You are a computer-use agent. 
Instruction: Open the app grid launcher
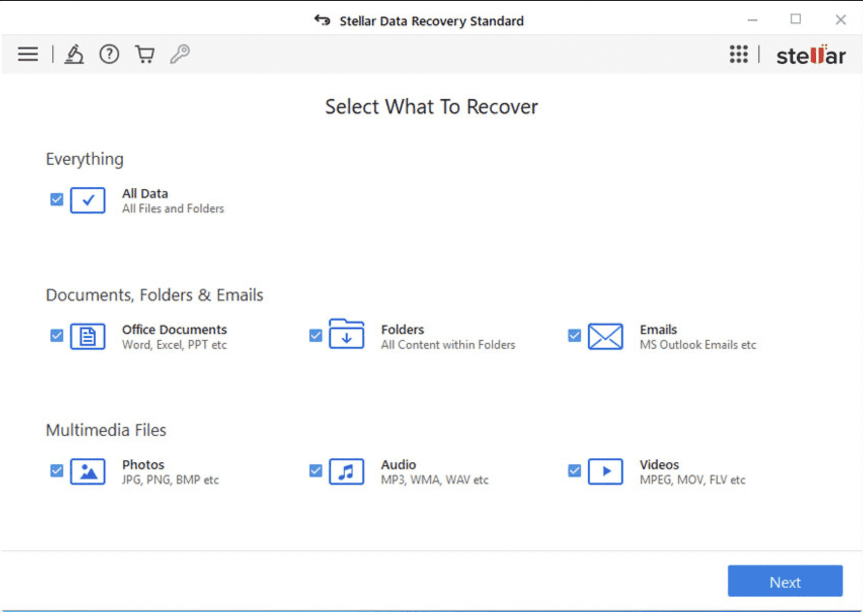tap(739, 54)
